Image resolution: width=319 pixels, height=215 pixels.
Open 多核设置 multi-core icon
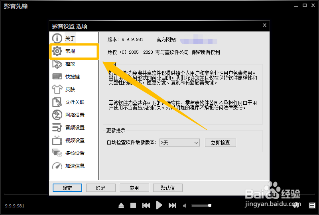click(57, 153)
